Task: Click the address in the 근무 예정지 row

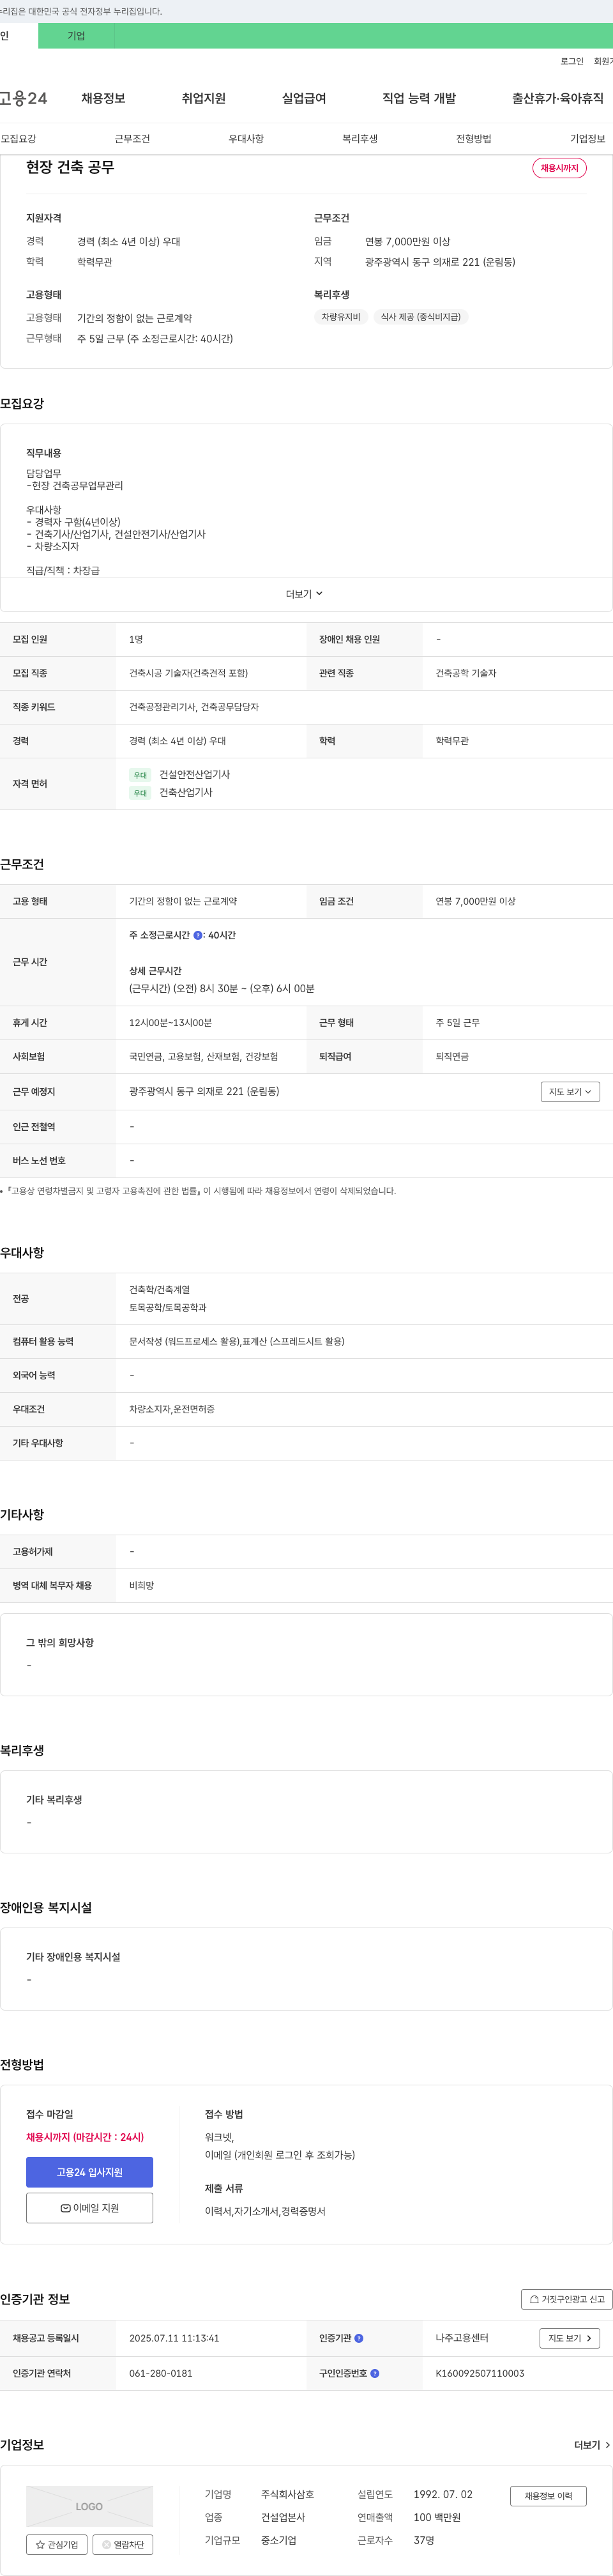Action: click(x=204, y=1092)
